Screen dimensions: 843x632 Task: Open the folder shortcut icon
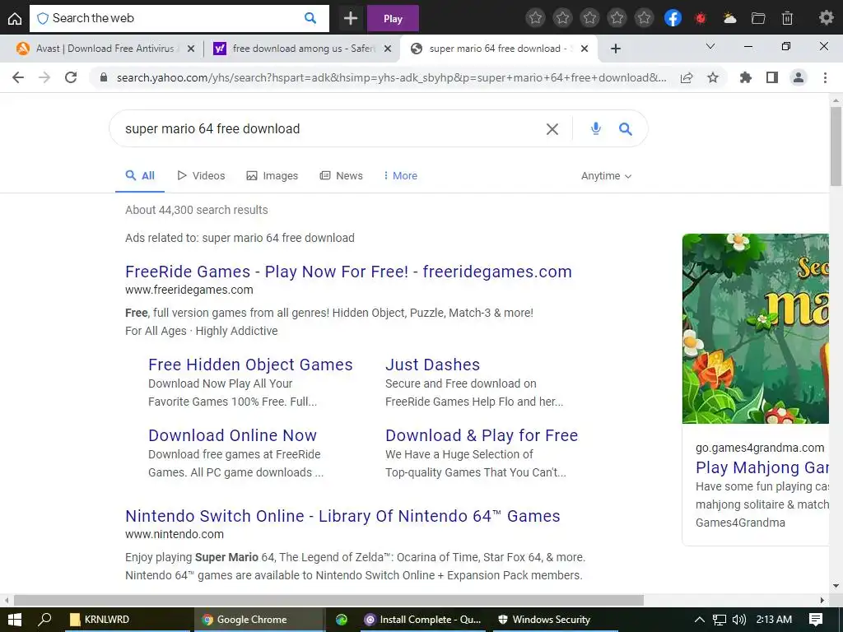pos(758,18)
